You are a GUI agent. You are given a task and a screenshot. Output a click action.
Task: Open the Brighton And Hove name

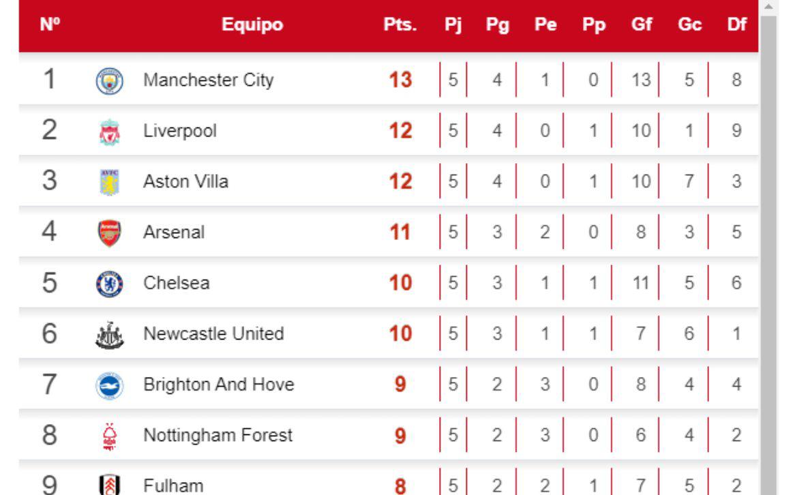(218, 385)
